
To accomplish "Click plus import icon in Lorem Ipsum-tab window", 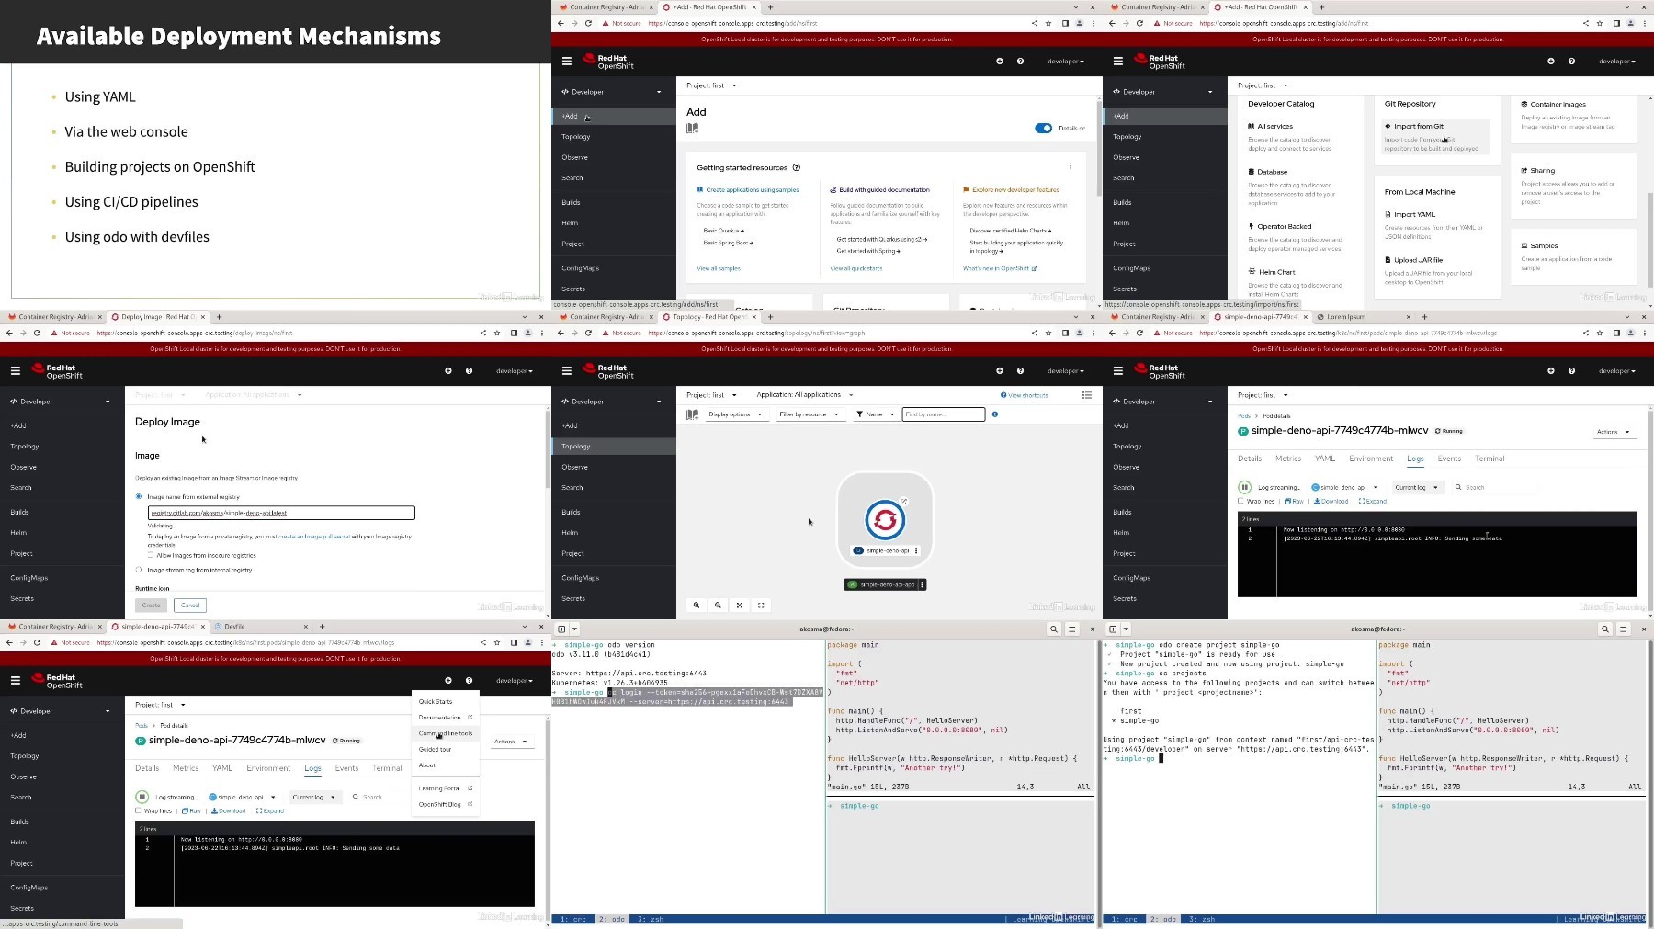I will point(1551,371).
